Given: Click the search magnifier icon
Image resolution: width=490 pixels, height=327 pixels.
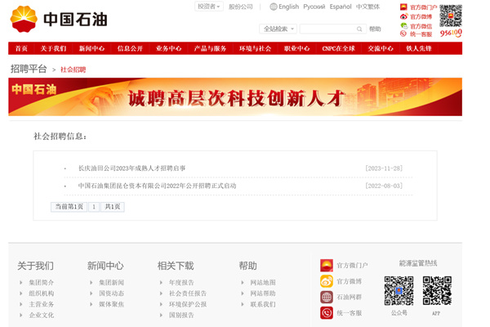Looking at the screenshot, I should (x=359, y=29).
